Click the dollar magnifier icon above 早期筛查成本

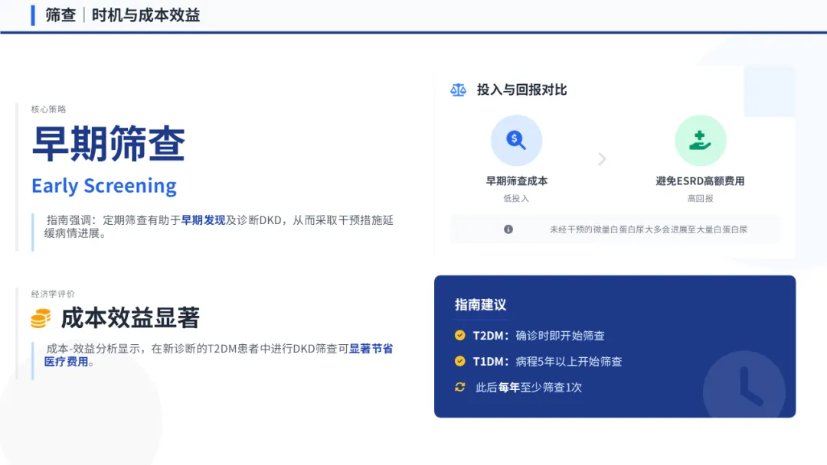click(516, 140)
